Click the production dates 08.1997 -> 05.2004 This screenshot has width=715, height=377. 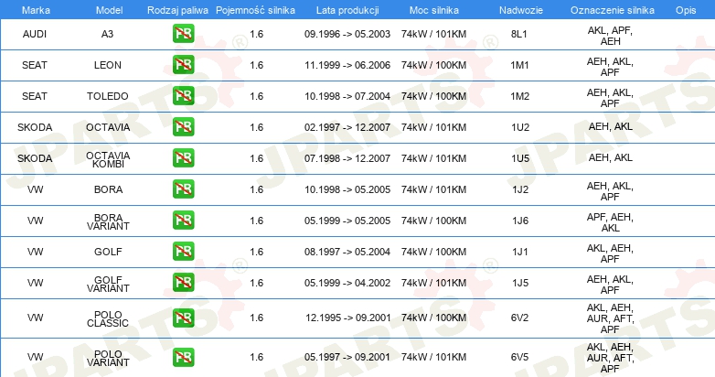point(347,251)
